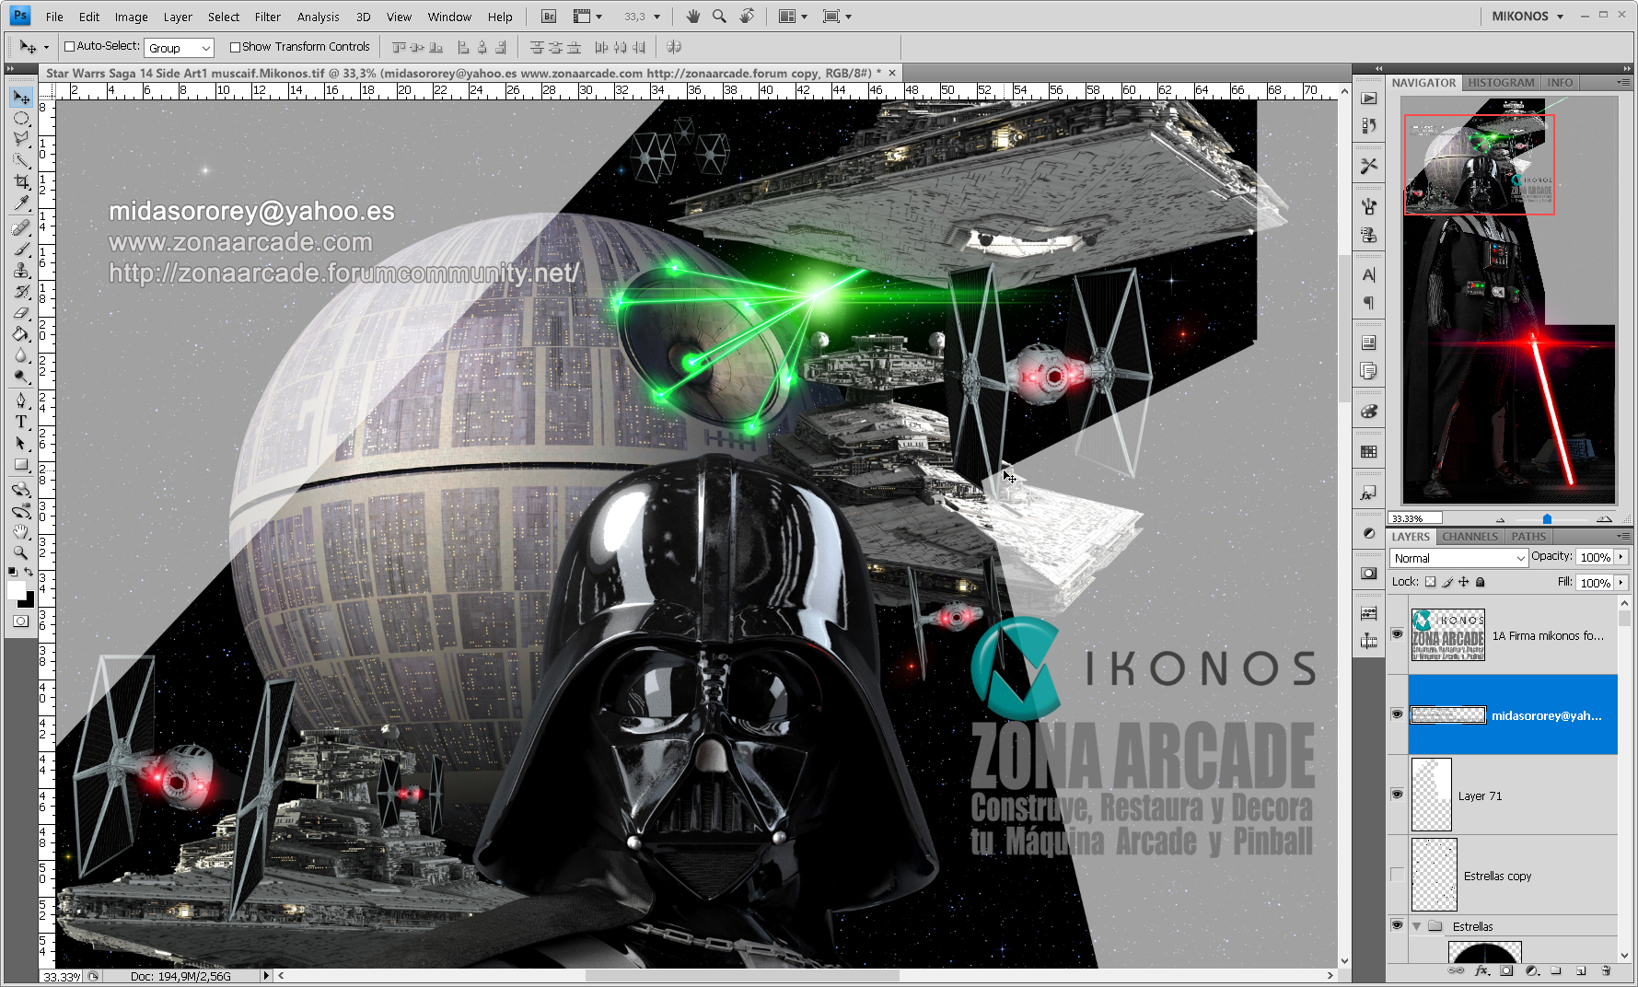The height and width of the screenshot is (987, 1638).
Task: Open the Image menu
Action: [x=131, y=17]
